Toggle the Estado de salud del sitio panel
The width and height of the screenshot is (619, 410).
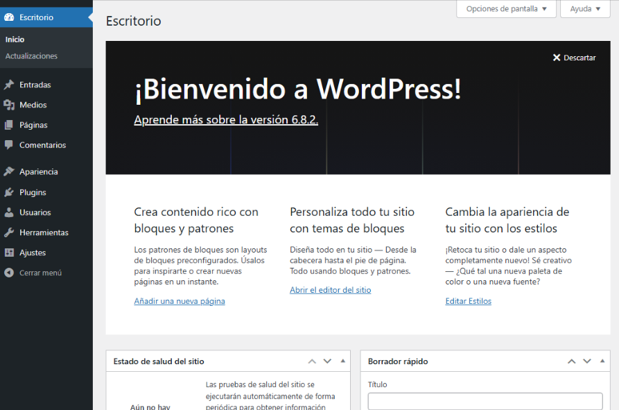(342, 361)
